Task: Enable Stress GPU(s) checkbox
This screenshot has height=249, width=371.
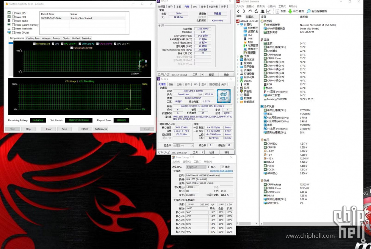Action: [14, 32]
